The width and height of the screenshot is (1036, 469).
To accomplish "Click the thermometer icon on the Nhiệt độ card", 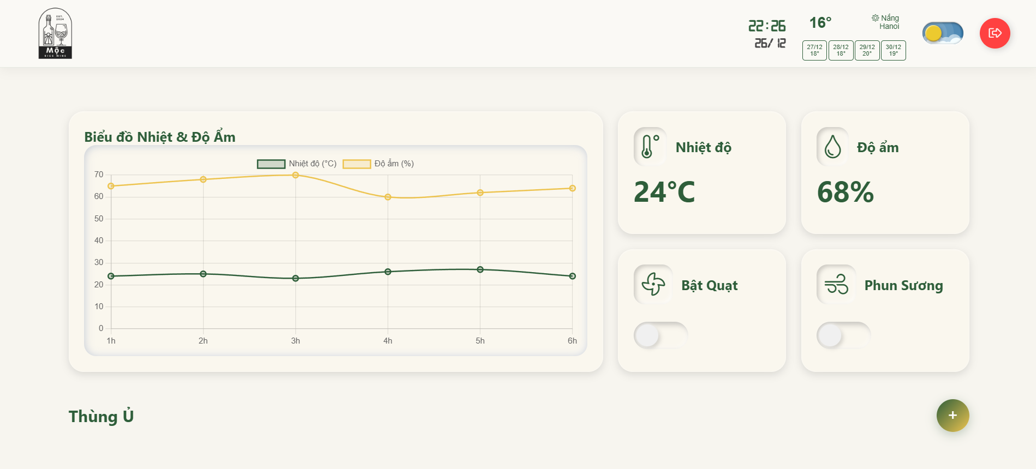I will (651, 147).
